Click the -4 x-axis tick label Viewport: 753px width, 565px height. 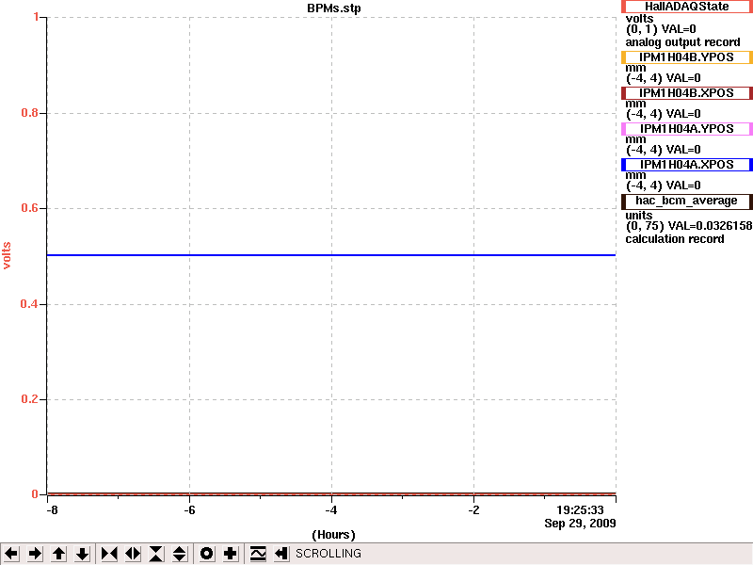coord(331,510)
